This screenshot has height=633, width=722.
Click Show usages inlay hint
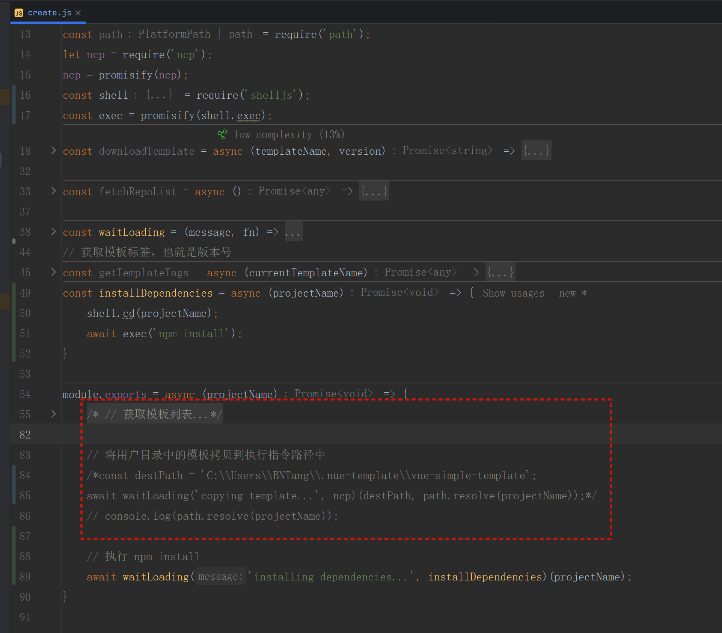513,293
